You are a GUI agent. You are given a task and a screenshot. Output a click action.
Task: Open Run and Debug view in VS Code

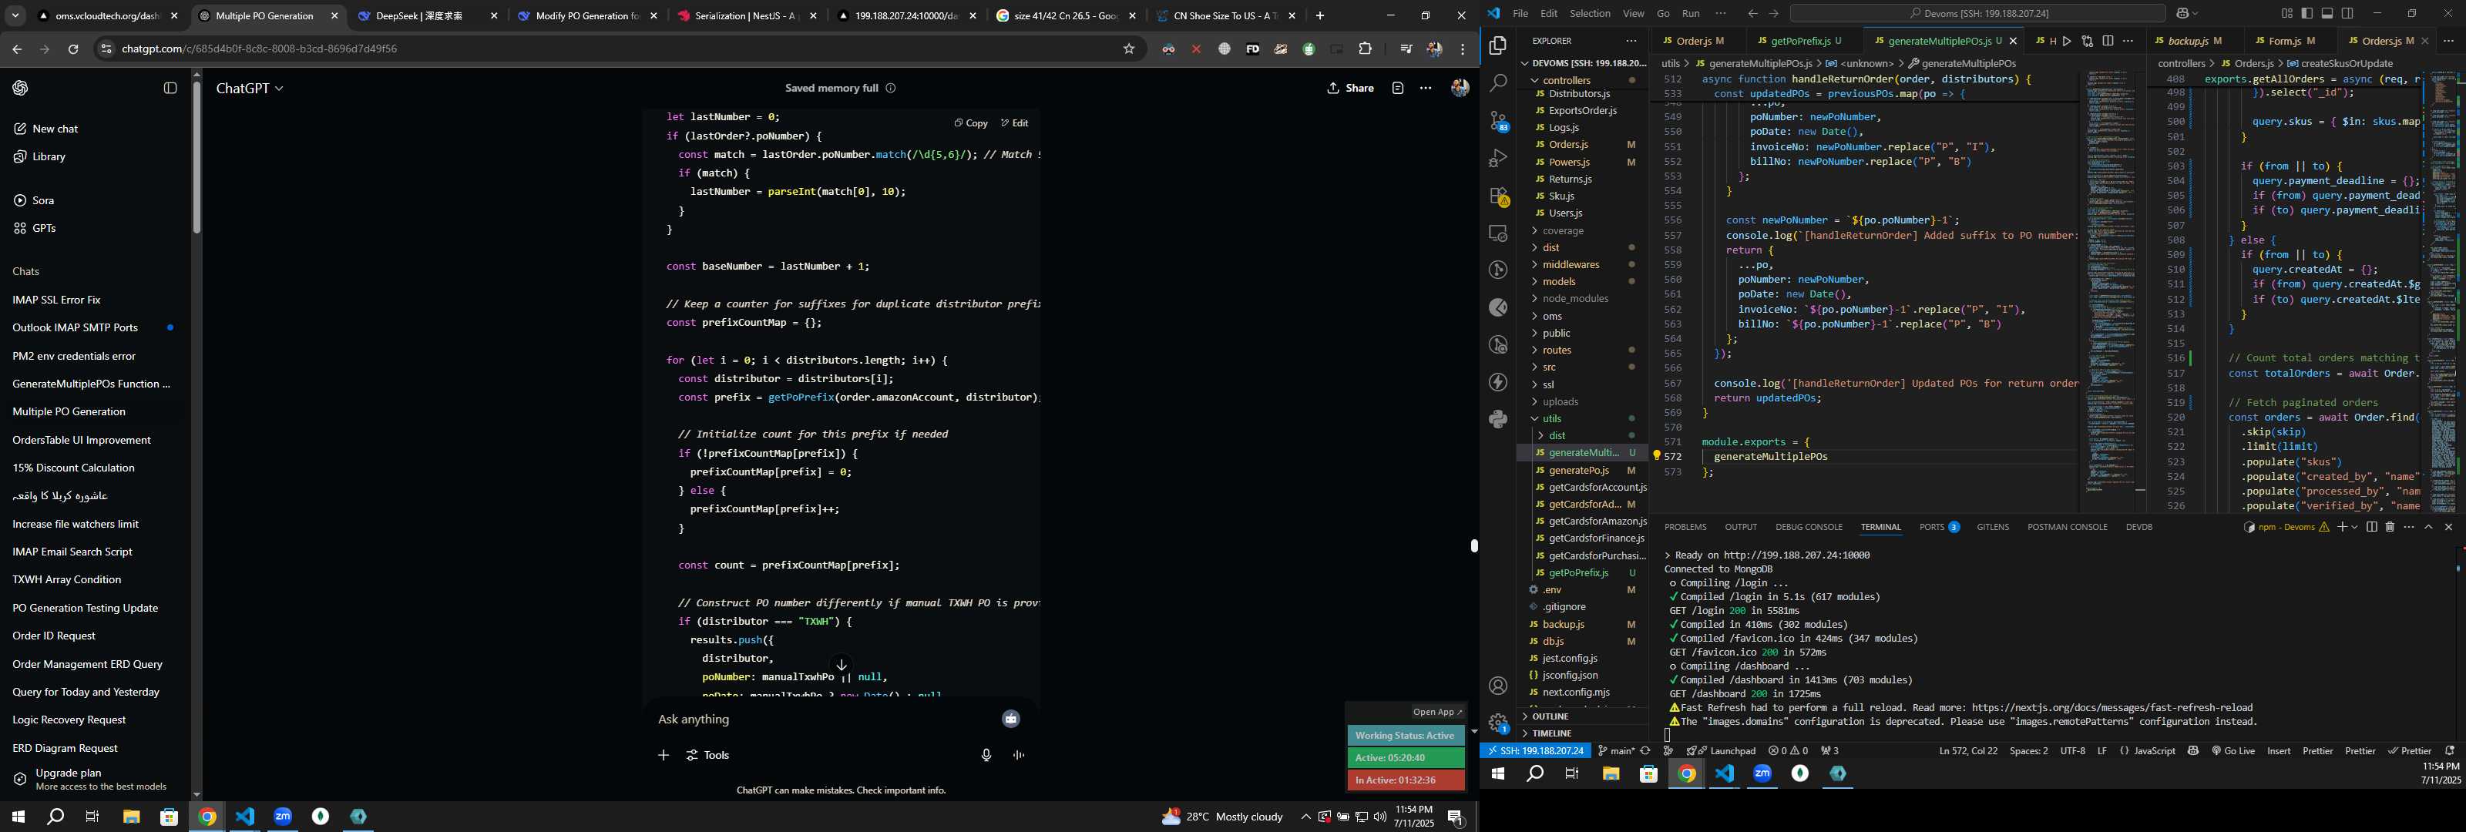click(1498, 158)
